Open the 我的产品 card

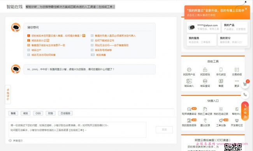235,27
